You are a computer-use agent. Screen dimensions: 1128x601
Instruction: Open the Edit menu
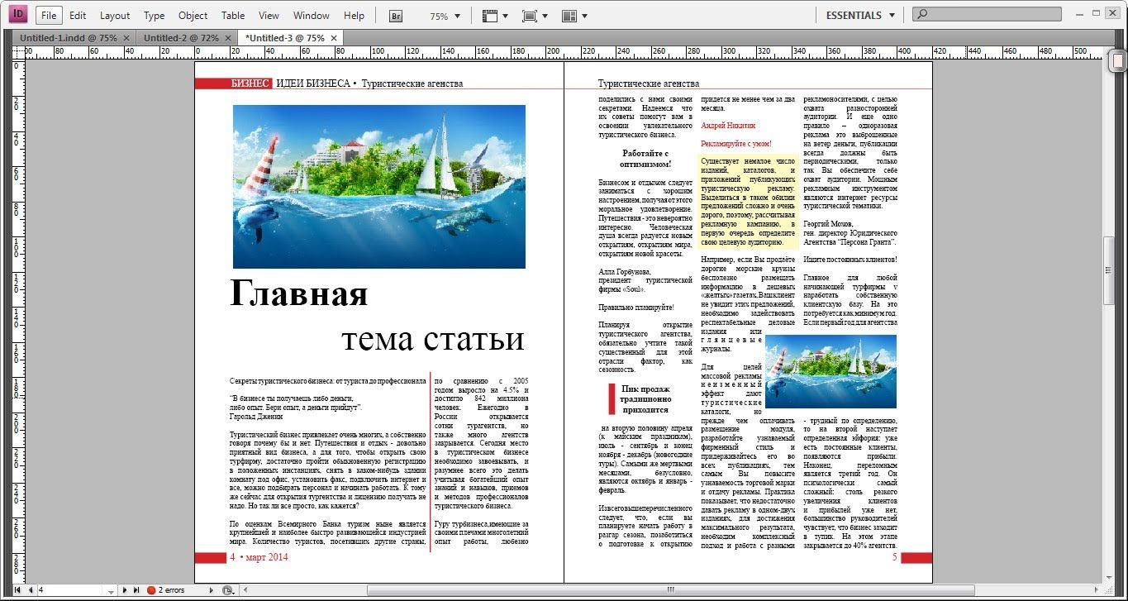click(78, 16)
